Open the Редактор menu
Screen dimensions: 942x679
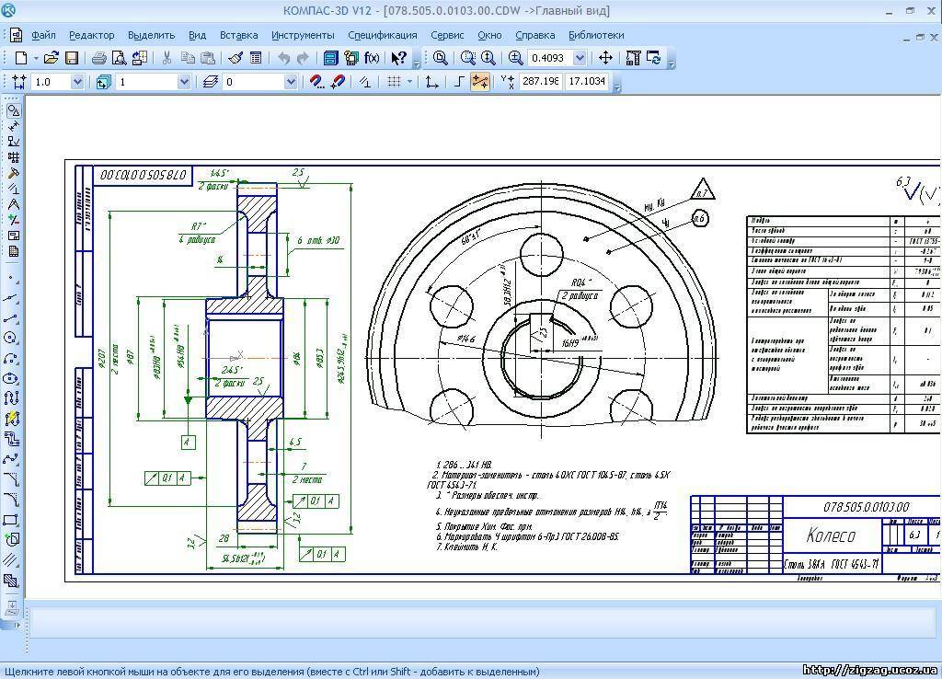(x=91, y=35)
